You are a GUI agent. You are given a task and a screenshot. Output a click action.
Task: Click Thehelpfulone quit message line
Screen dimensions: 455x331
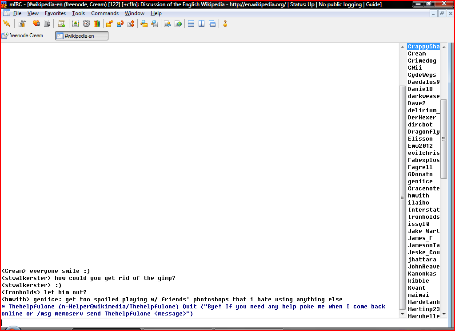tap(194, 310)
